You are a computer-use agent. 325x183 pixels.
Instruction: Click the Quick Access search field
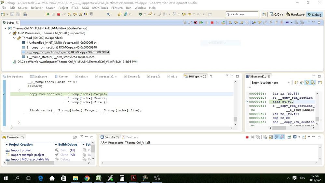pyautogui.click(x=242, y=14)
